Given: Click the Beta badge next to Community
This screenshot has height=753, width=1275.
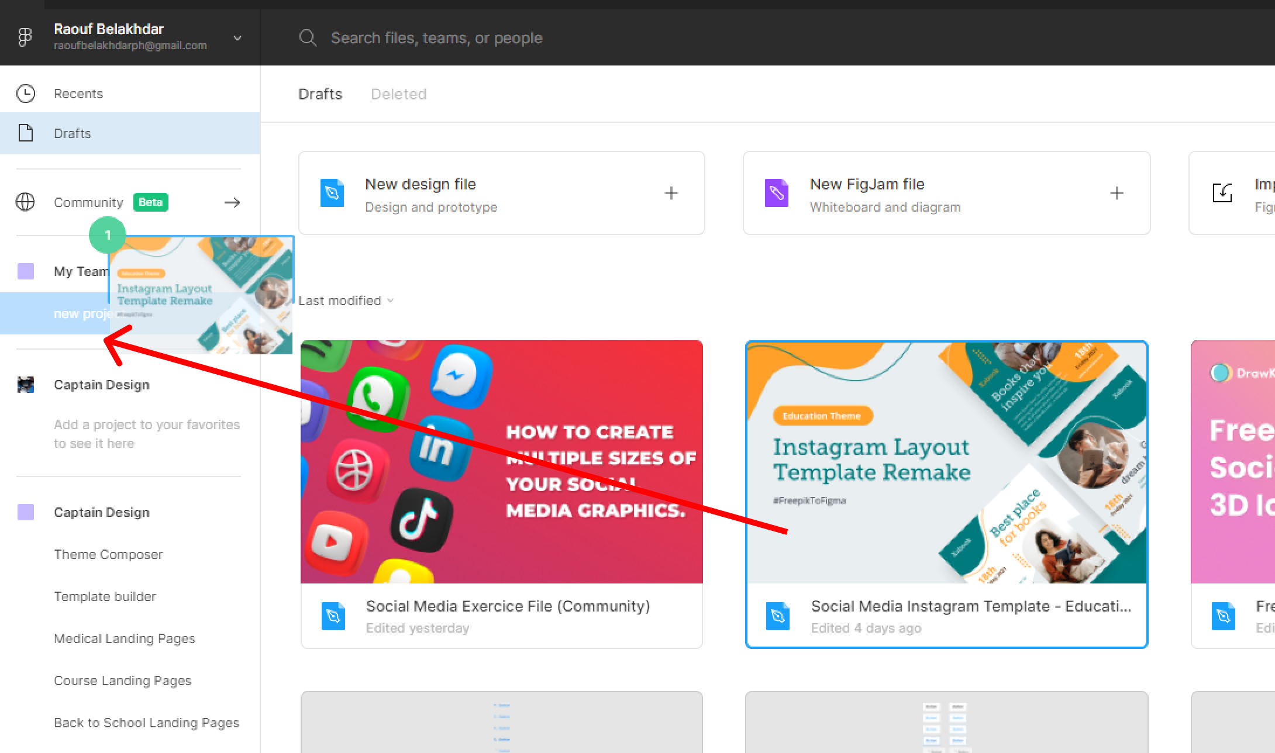Looking at the screenshot, I should (150, 202).
